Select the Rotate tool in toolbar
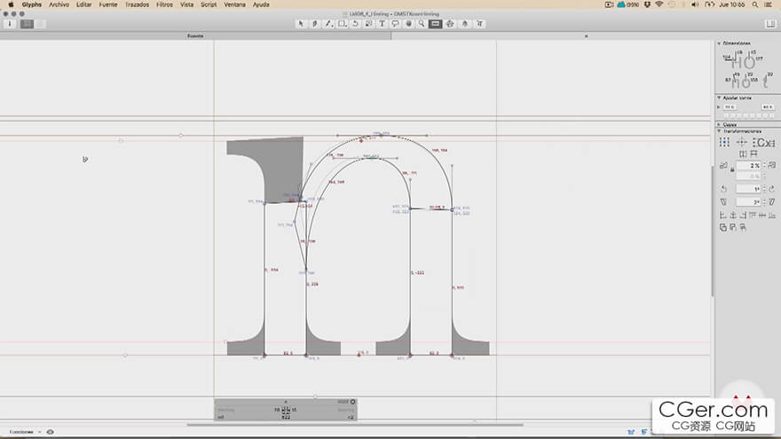Viewport: 781px width, 439px height. pos(355,23)
